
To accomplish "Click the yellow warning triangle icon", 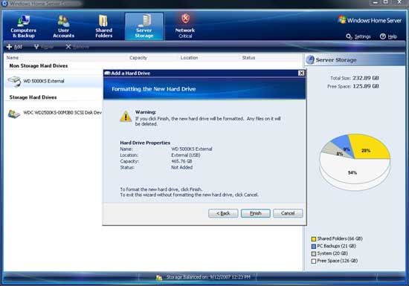I will [x=126, y=117].
